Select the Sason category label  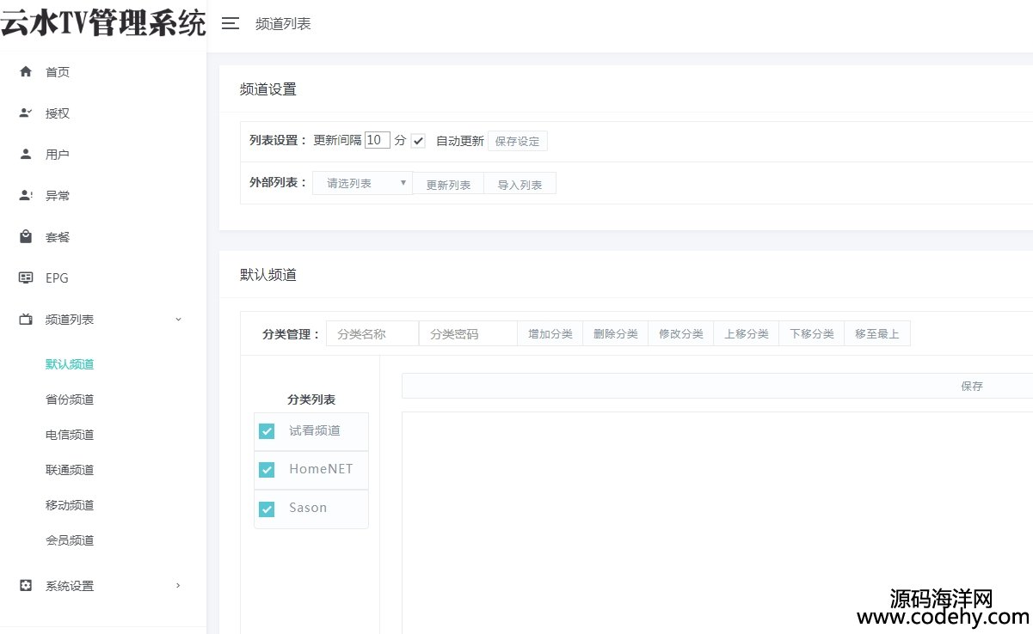[x=308, y=508]
